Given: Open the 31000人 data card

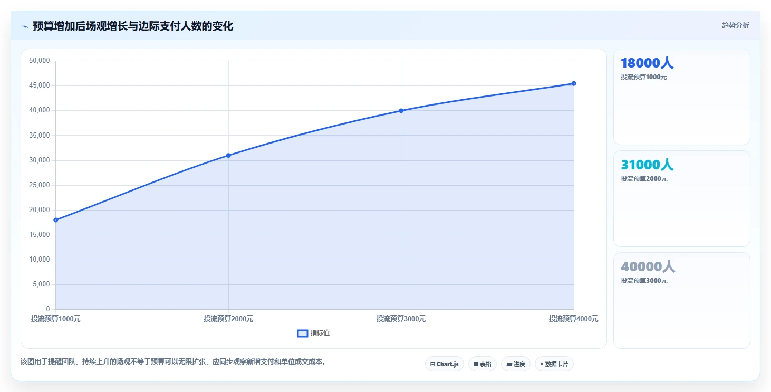Looking at the screenshot, I should click(x=681, y=198).
